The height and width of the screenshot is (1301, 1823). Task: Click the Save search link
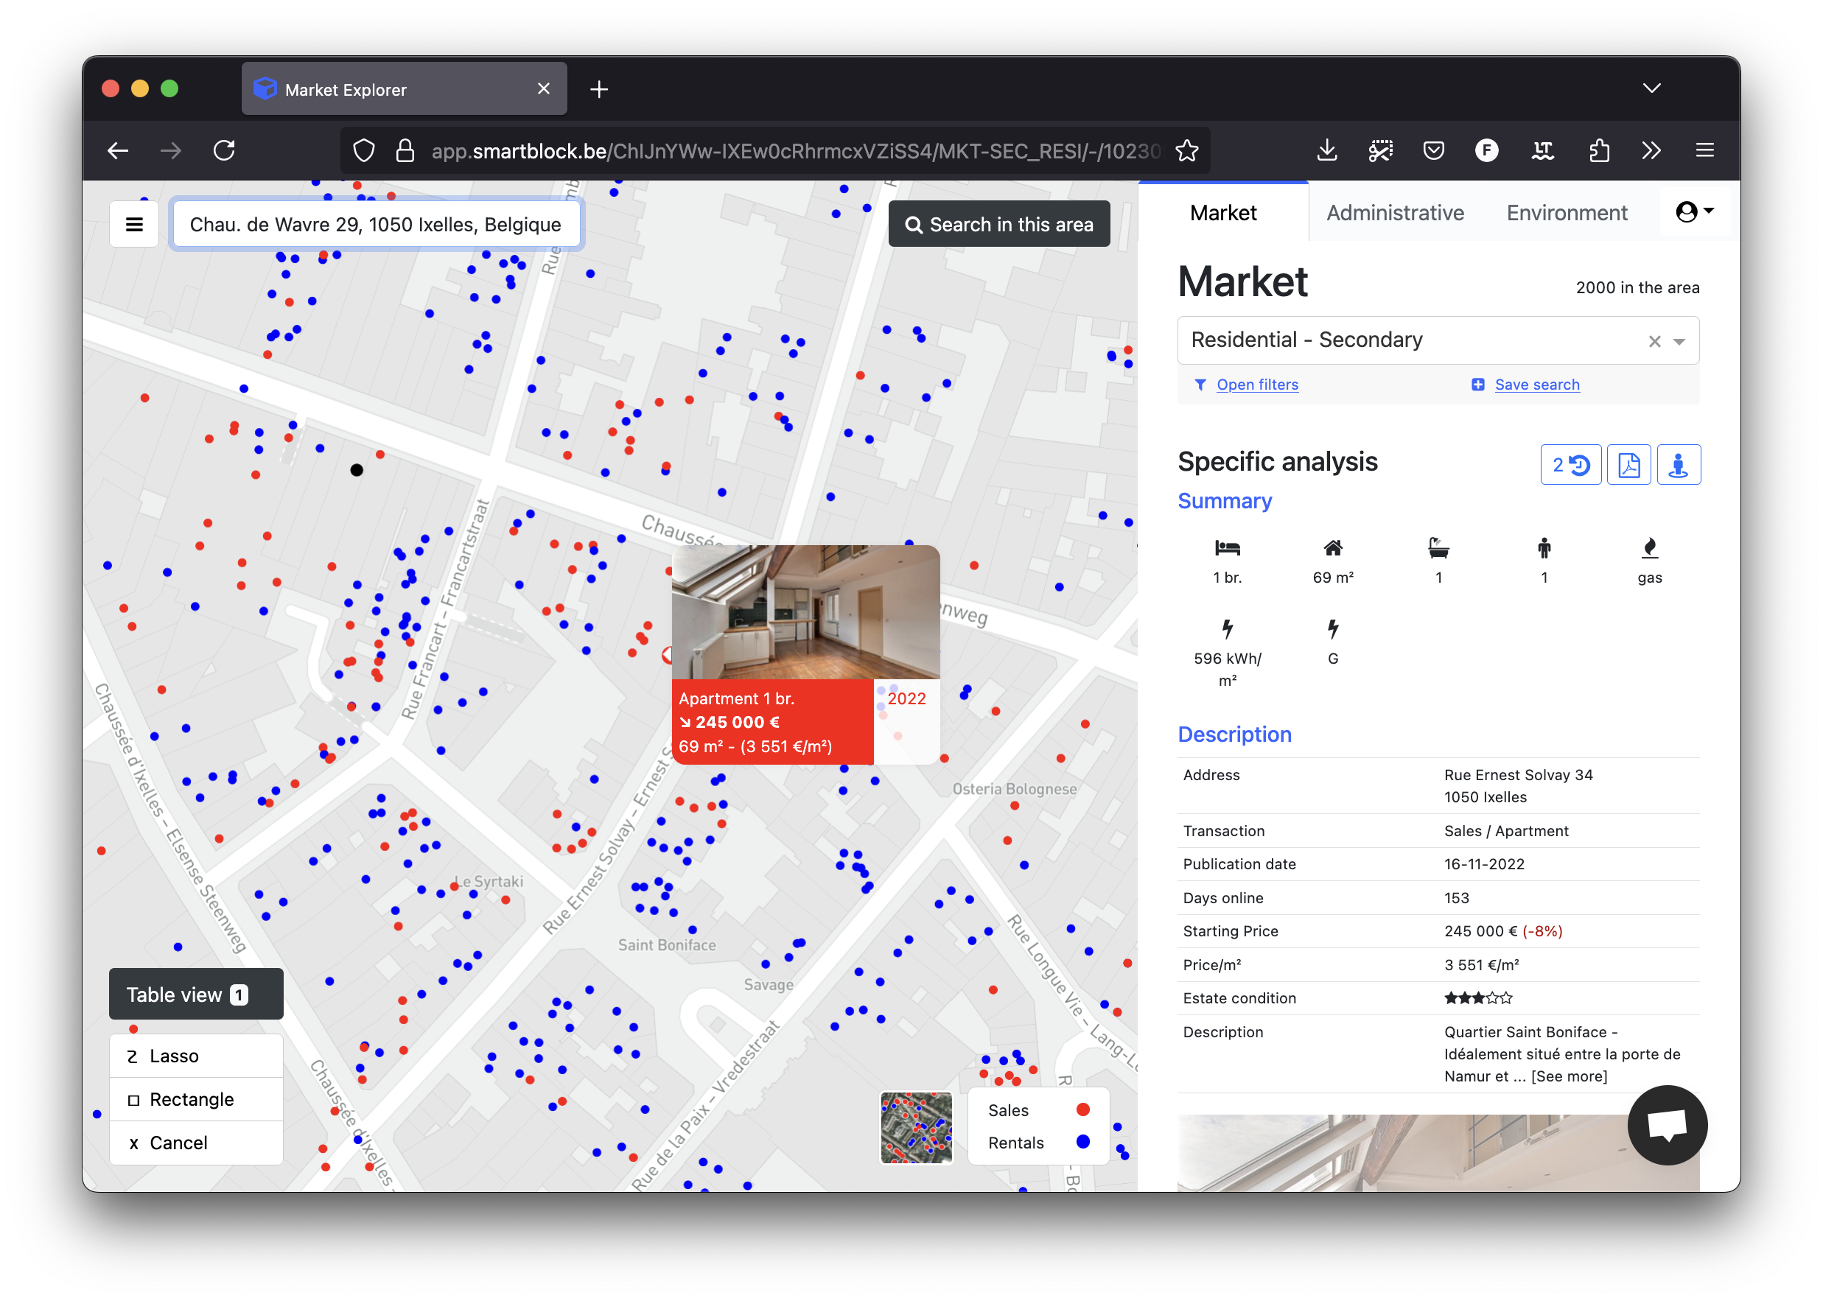(1536, 385)
